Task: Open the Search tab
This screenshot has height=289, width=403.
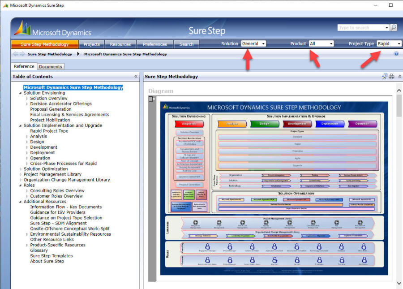Action: click(x=186, y=44)
